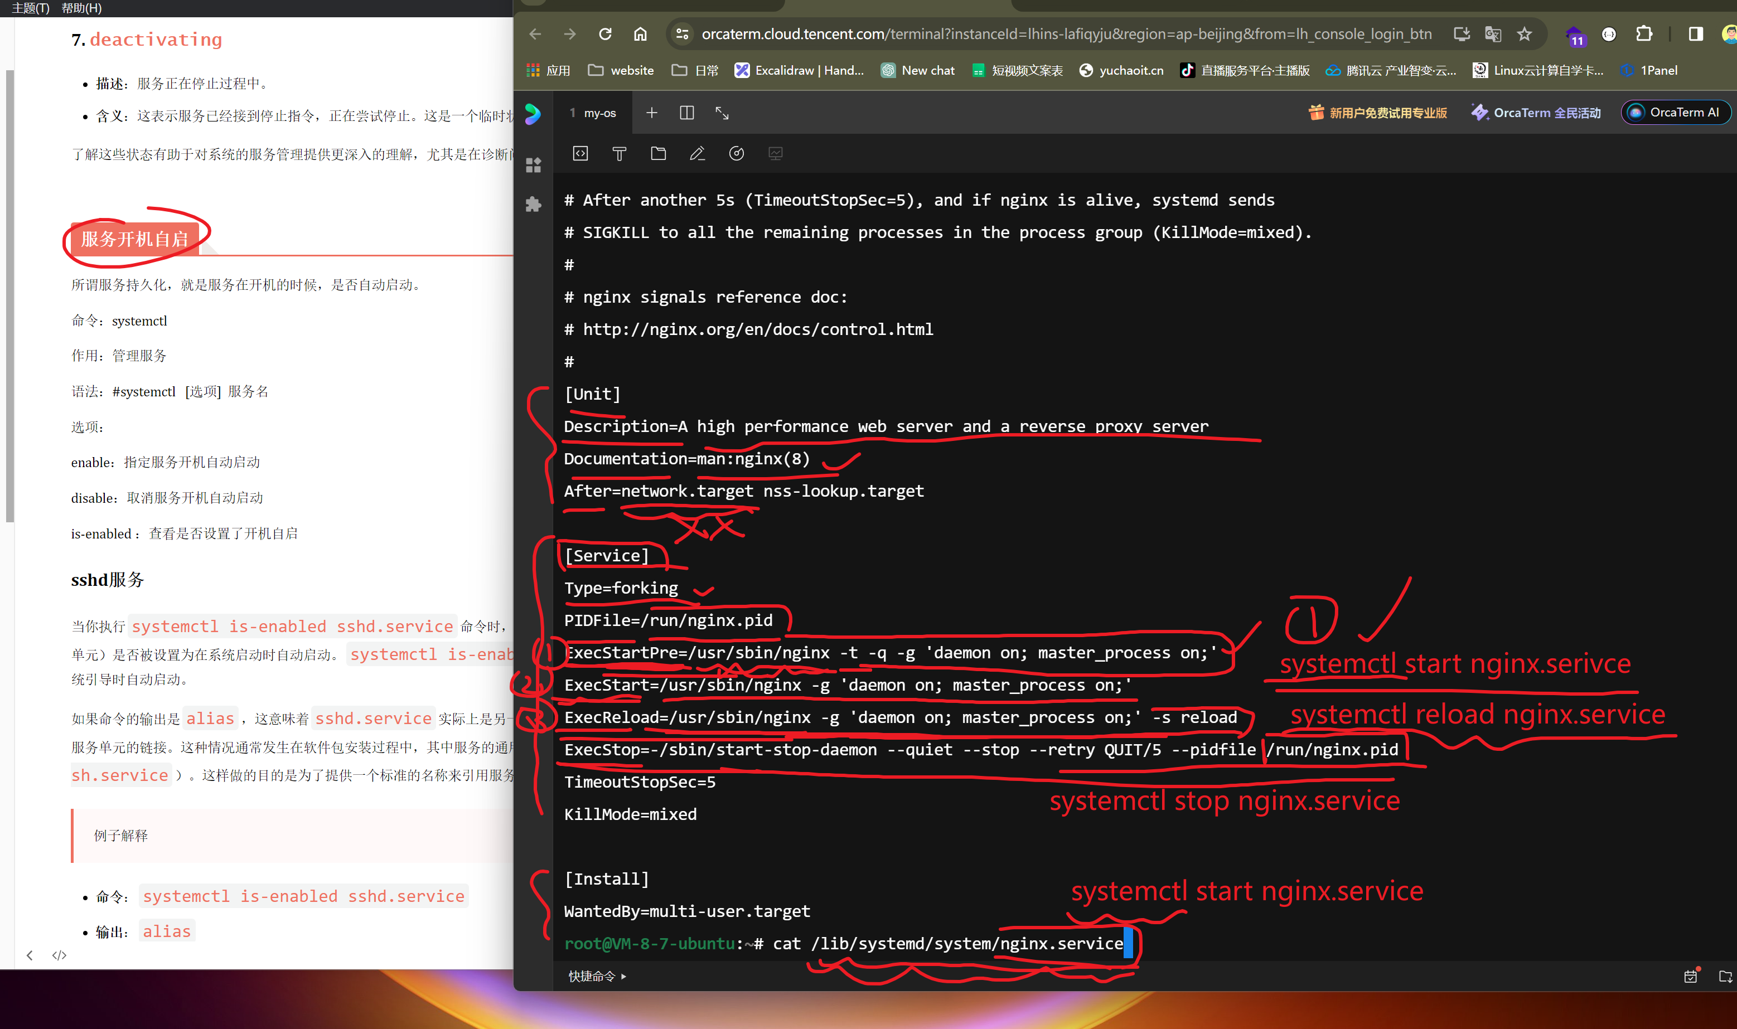Viewport: 1737px width, 1029px height.
Task: Open the 帮助(H) menu
Action: [x=81, y=8]
